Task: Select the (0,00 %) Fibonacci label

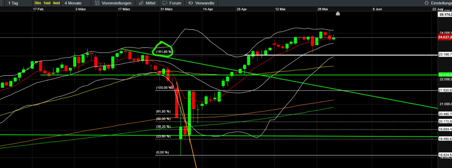Action: [x=162, y=152]
